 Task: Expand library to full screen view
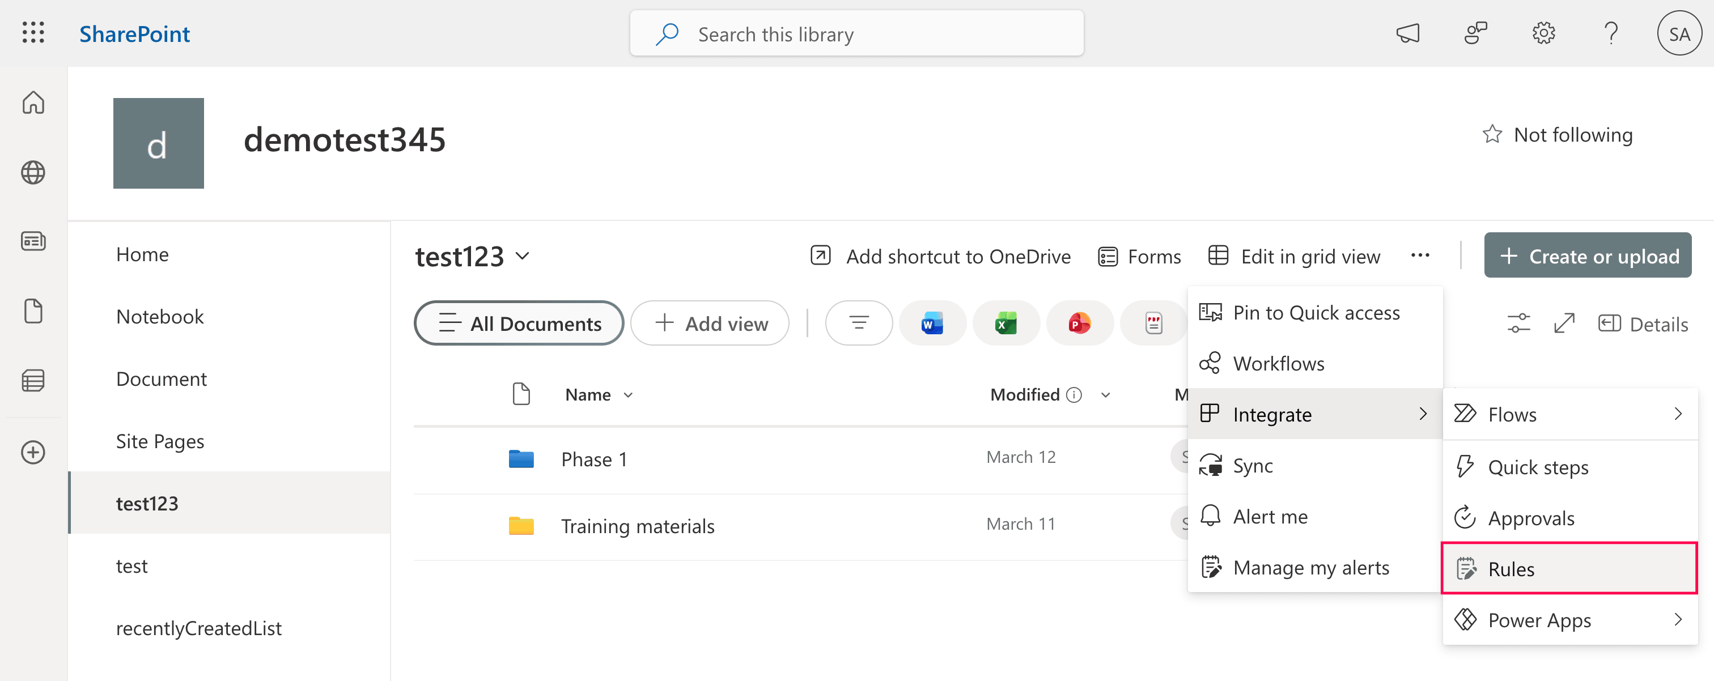[1564, 323]
